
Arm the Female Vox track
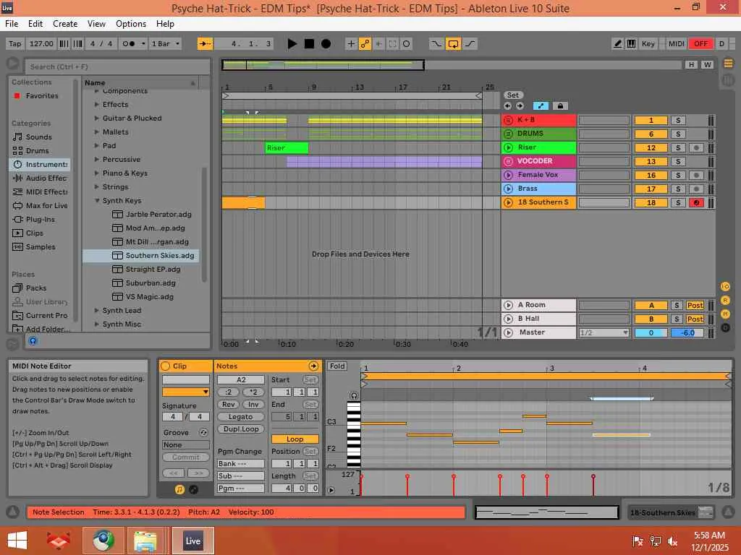pos(695,175)
